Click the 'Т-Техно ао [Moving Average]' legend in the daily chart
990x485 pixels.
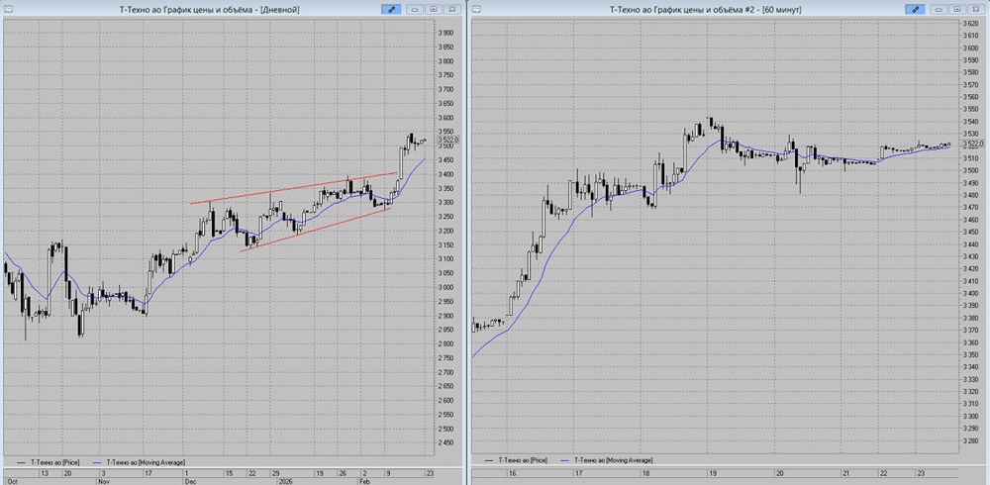pos(139,462)
